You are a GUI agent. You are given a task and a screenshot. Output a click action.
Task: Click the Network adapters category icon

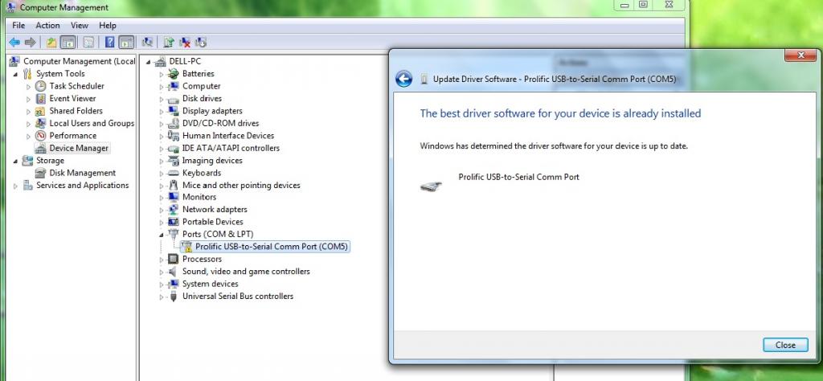[x=174, y=210]
